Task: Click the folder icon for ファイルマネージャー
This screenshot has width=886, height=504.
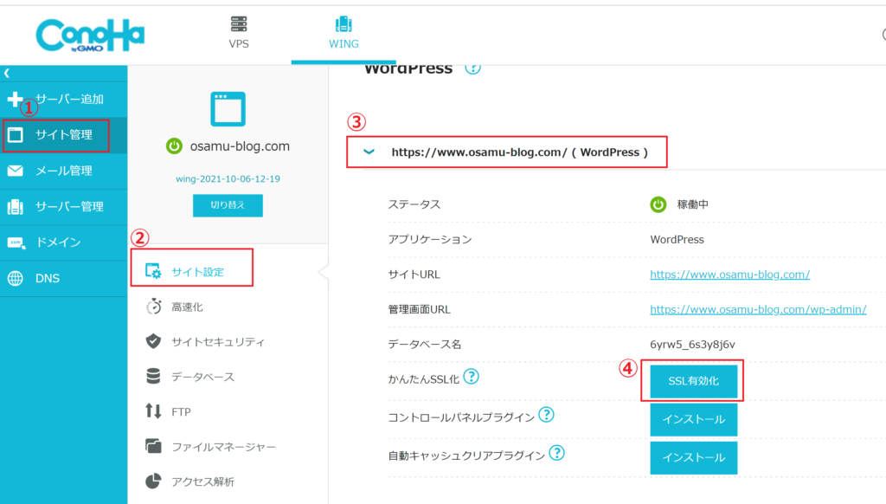Action: [x=153, y=446]
